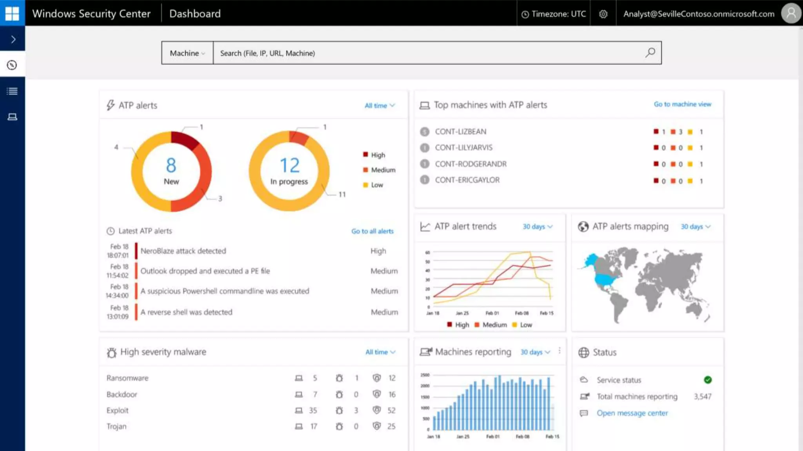Image resolution: width=803 pixels, height=451 pixels.
Task: Expand the left sidebar with chevron arrow
Action: coord(13,39)
